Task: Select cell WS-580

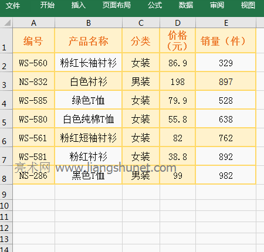Action: [33, 119]
